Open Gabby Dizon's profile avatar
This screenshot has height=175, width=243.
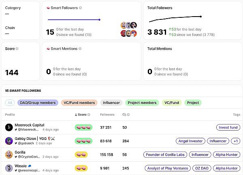click(x=9, y=141)
